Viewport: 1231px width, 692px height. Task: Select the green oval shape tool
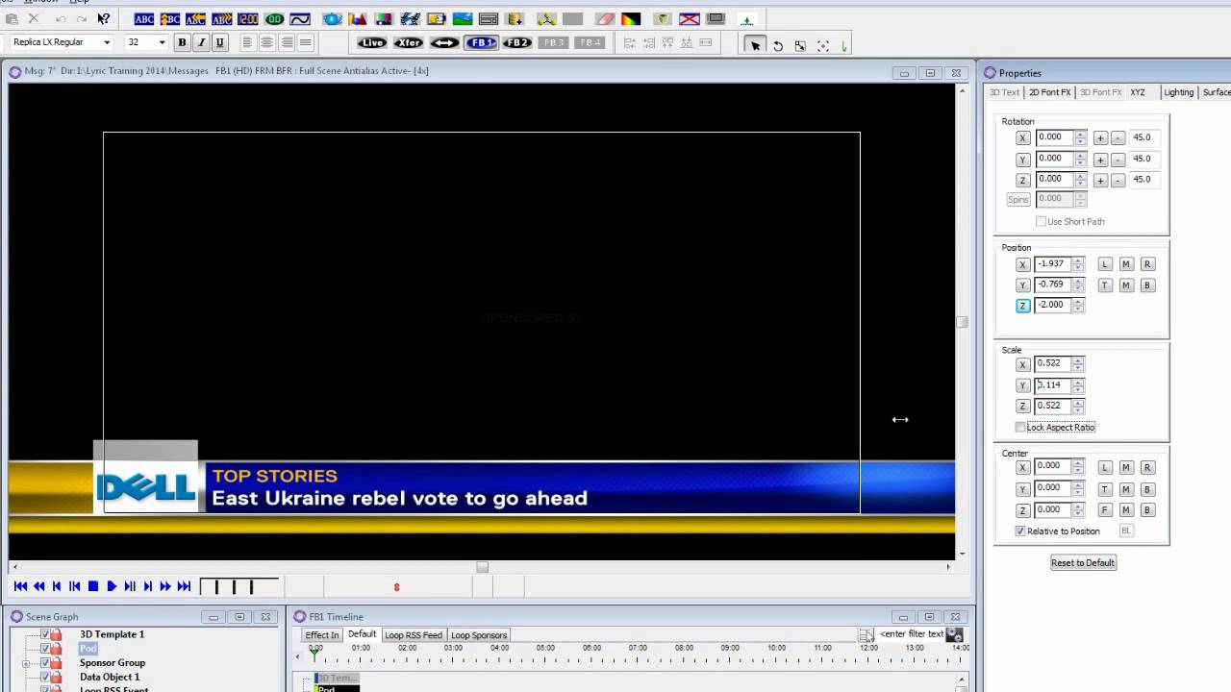(274, 18)
